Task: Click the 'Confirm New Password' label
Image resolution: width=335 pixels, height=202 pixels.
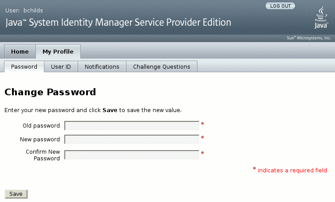Action: 43,155
